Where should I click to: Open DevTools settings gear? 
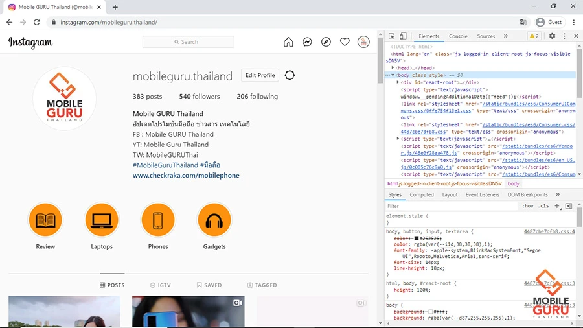point(552,36)
